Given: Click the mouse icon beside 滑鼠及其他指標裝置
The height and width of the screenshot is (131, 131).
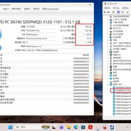Looking at the screenshot, I should 111,70.
